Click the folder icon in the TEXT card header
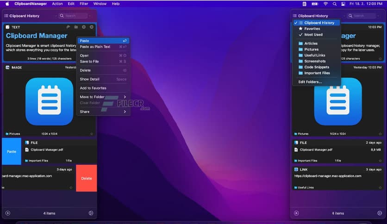This screenshot has height=224, width=387. (x=76, y=27)
